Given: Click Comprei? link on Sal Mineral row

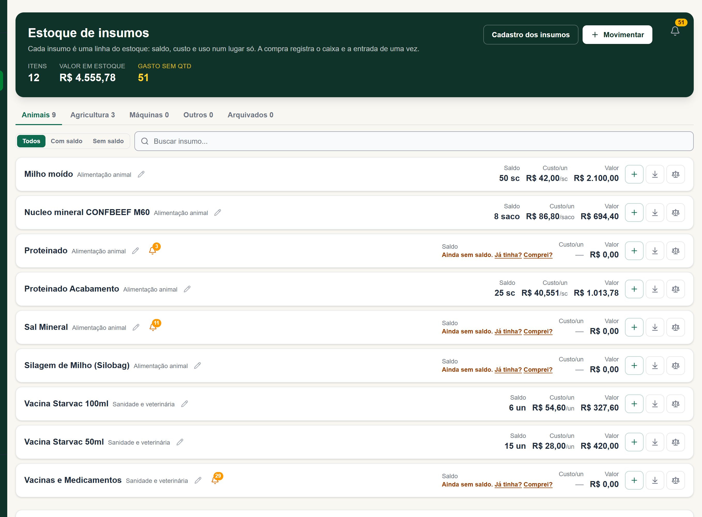Looking at the screenshot, I should tap(538, 331).
